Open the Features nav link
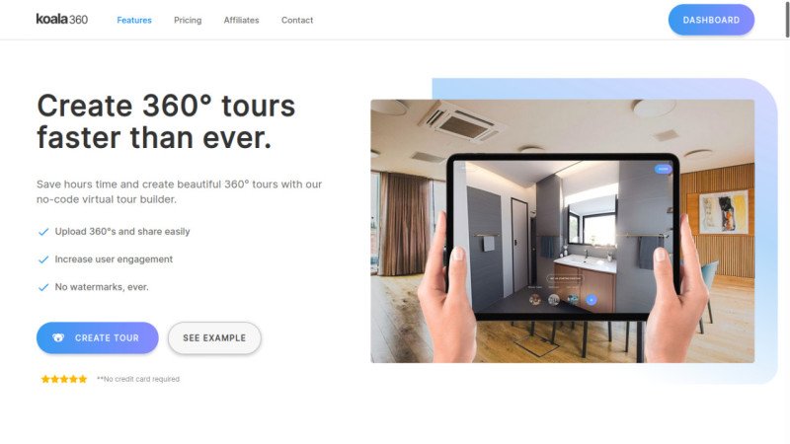 pos(134,20)
